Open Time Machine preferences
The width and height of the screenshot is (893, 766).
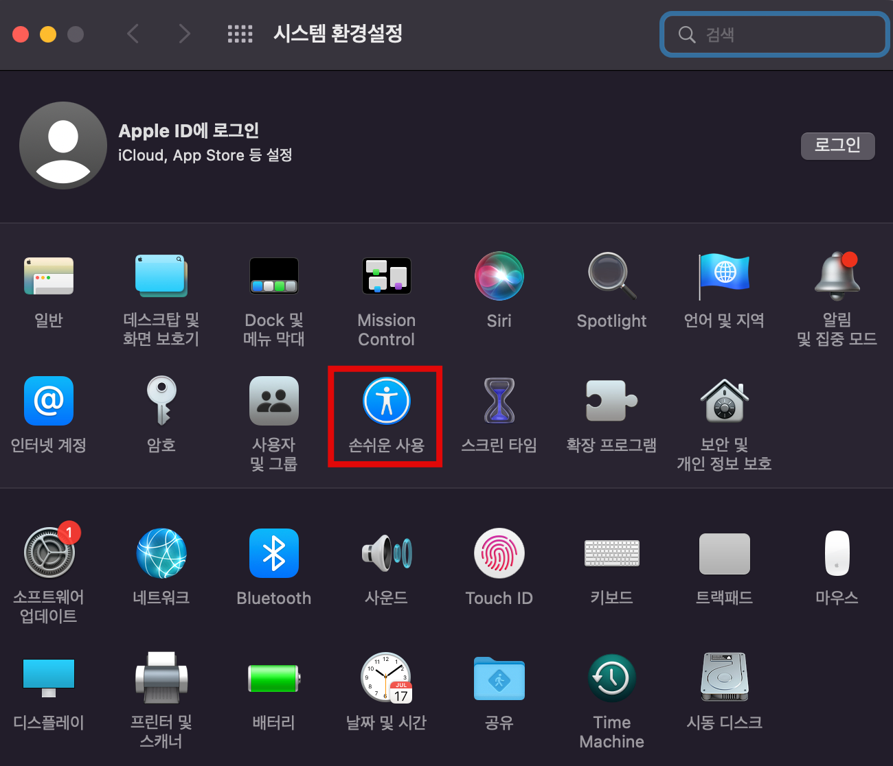coord(611,678)
